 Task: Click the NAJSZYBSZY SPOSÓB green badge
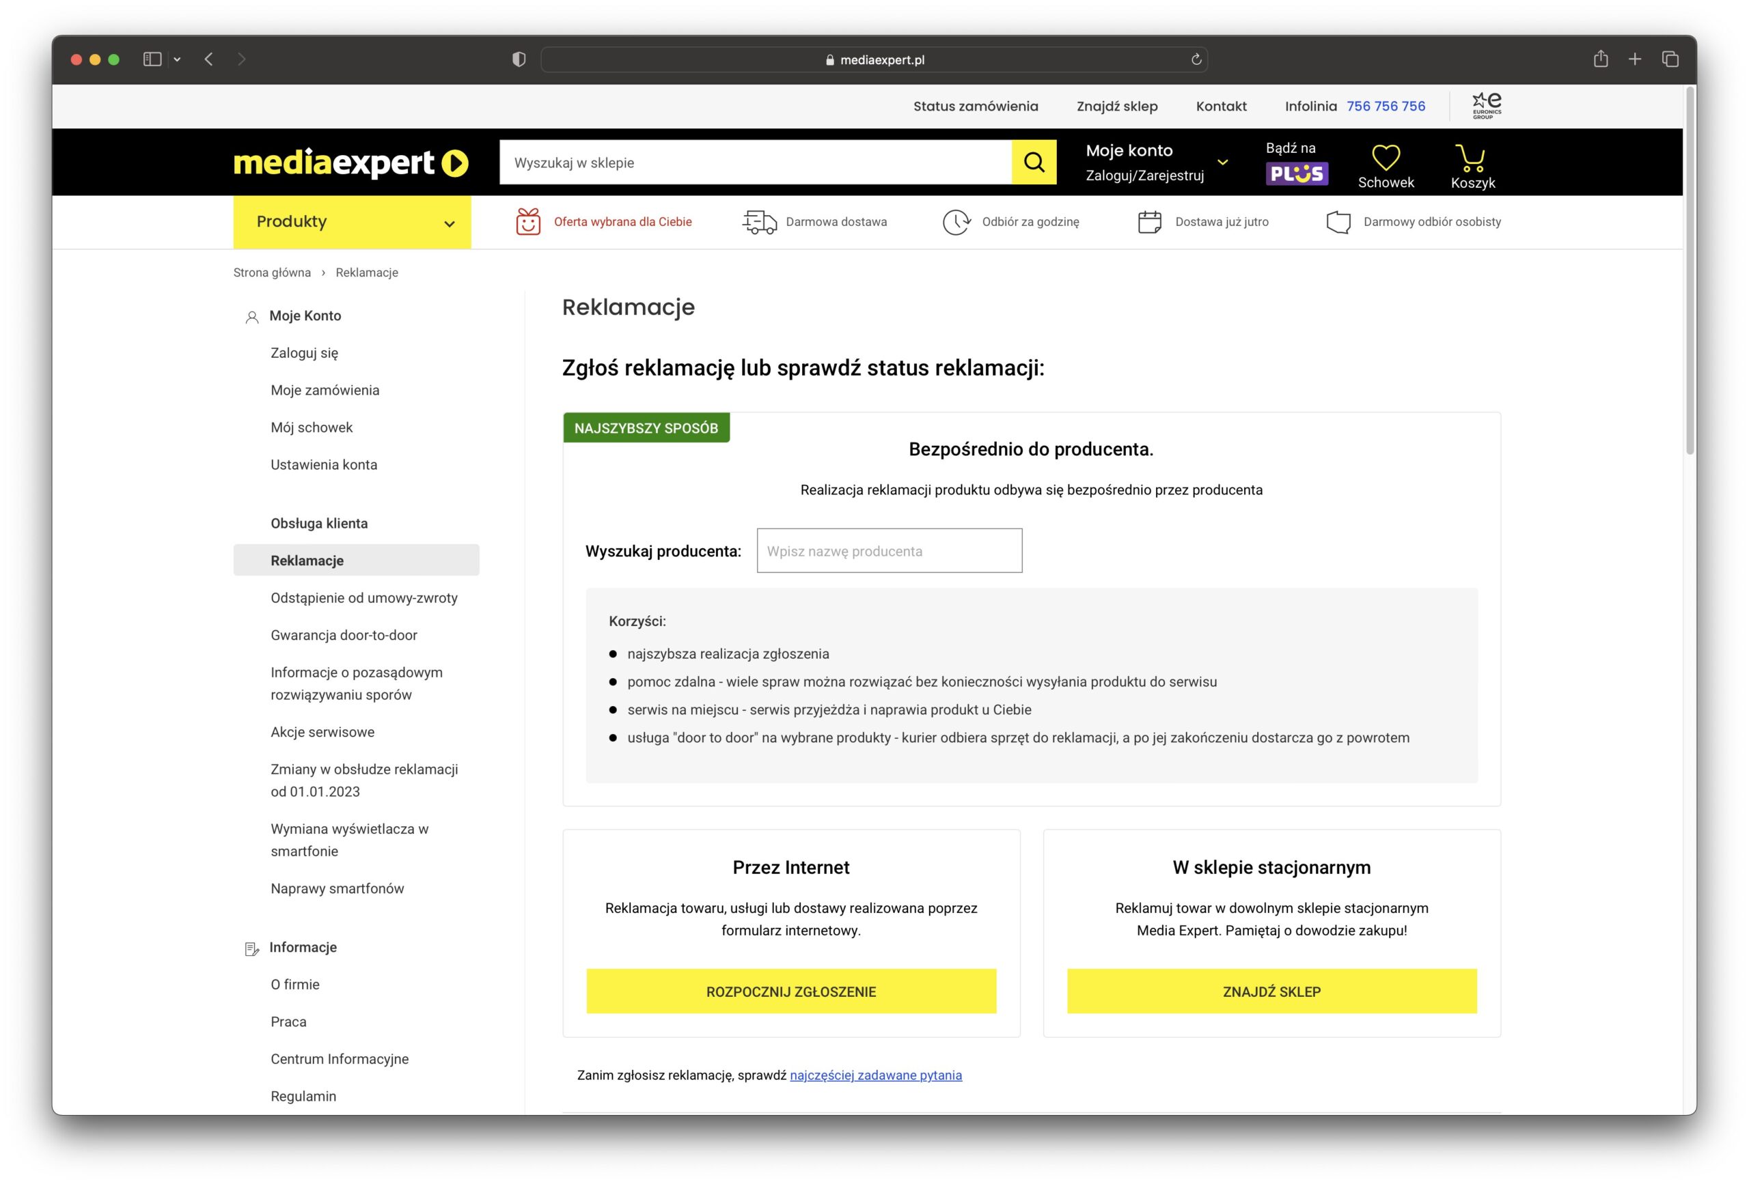(646, 428)
